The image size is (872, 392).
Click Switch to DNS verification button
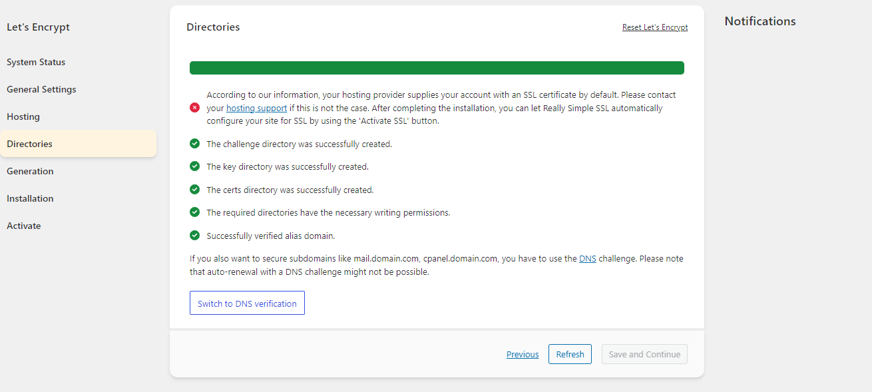click(x=247, y=303)
